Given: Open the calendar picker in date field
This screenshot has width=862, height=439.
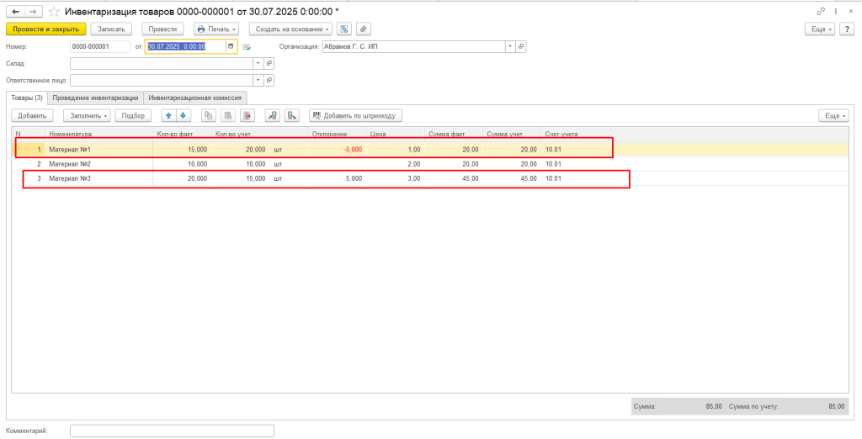Looking at the screenshot, I should coord(231,47).
